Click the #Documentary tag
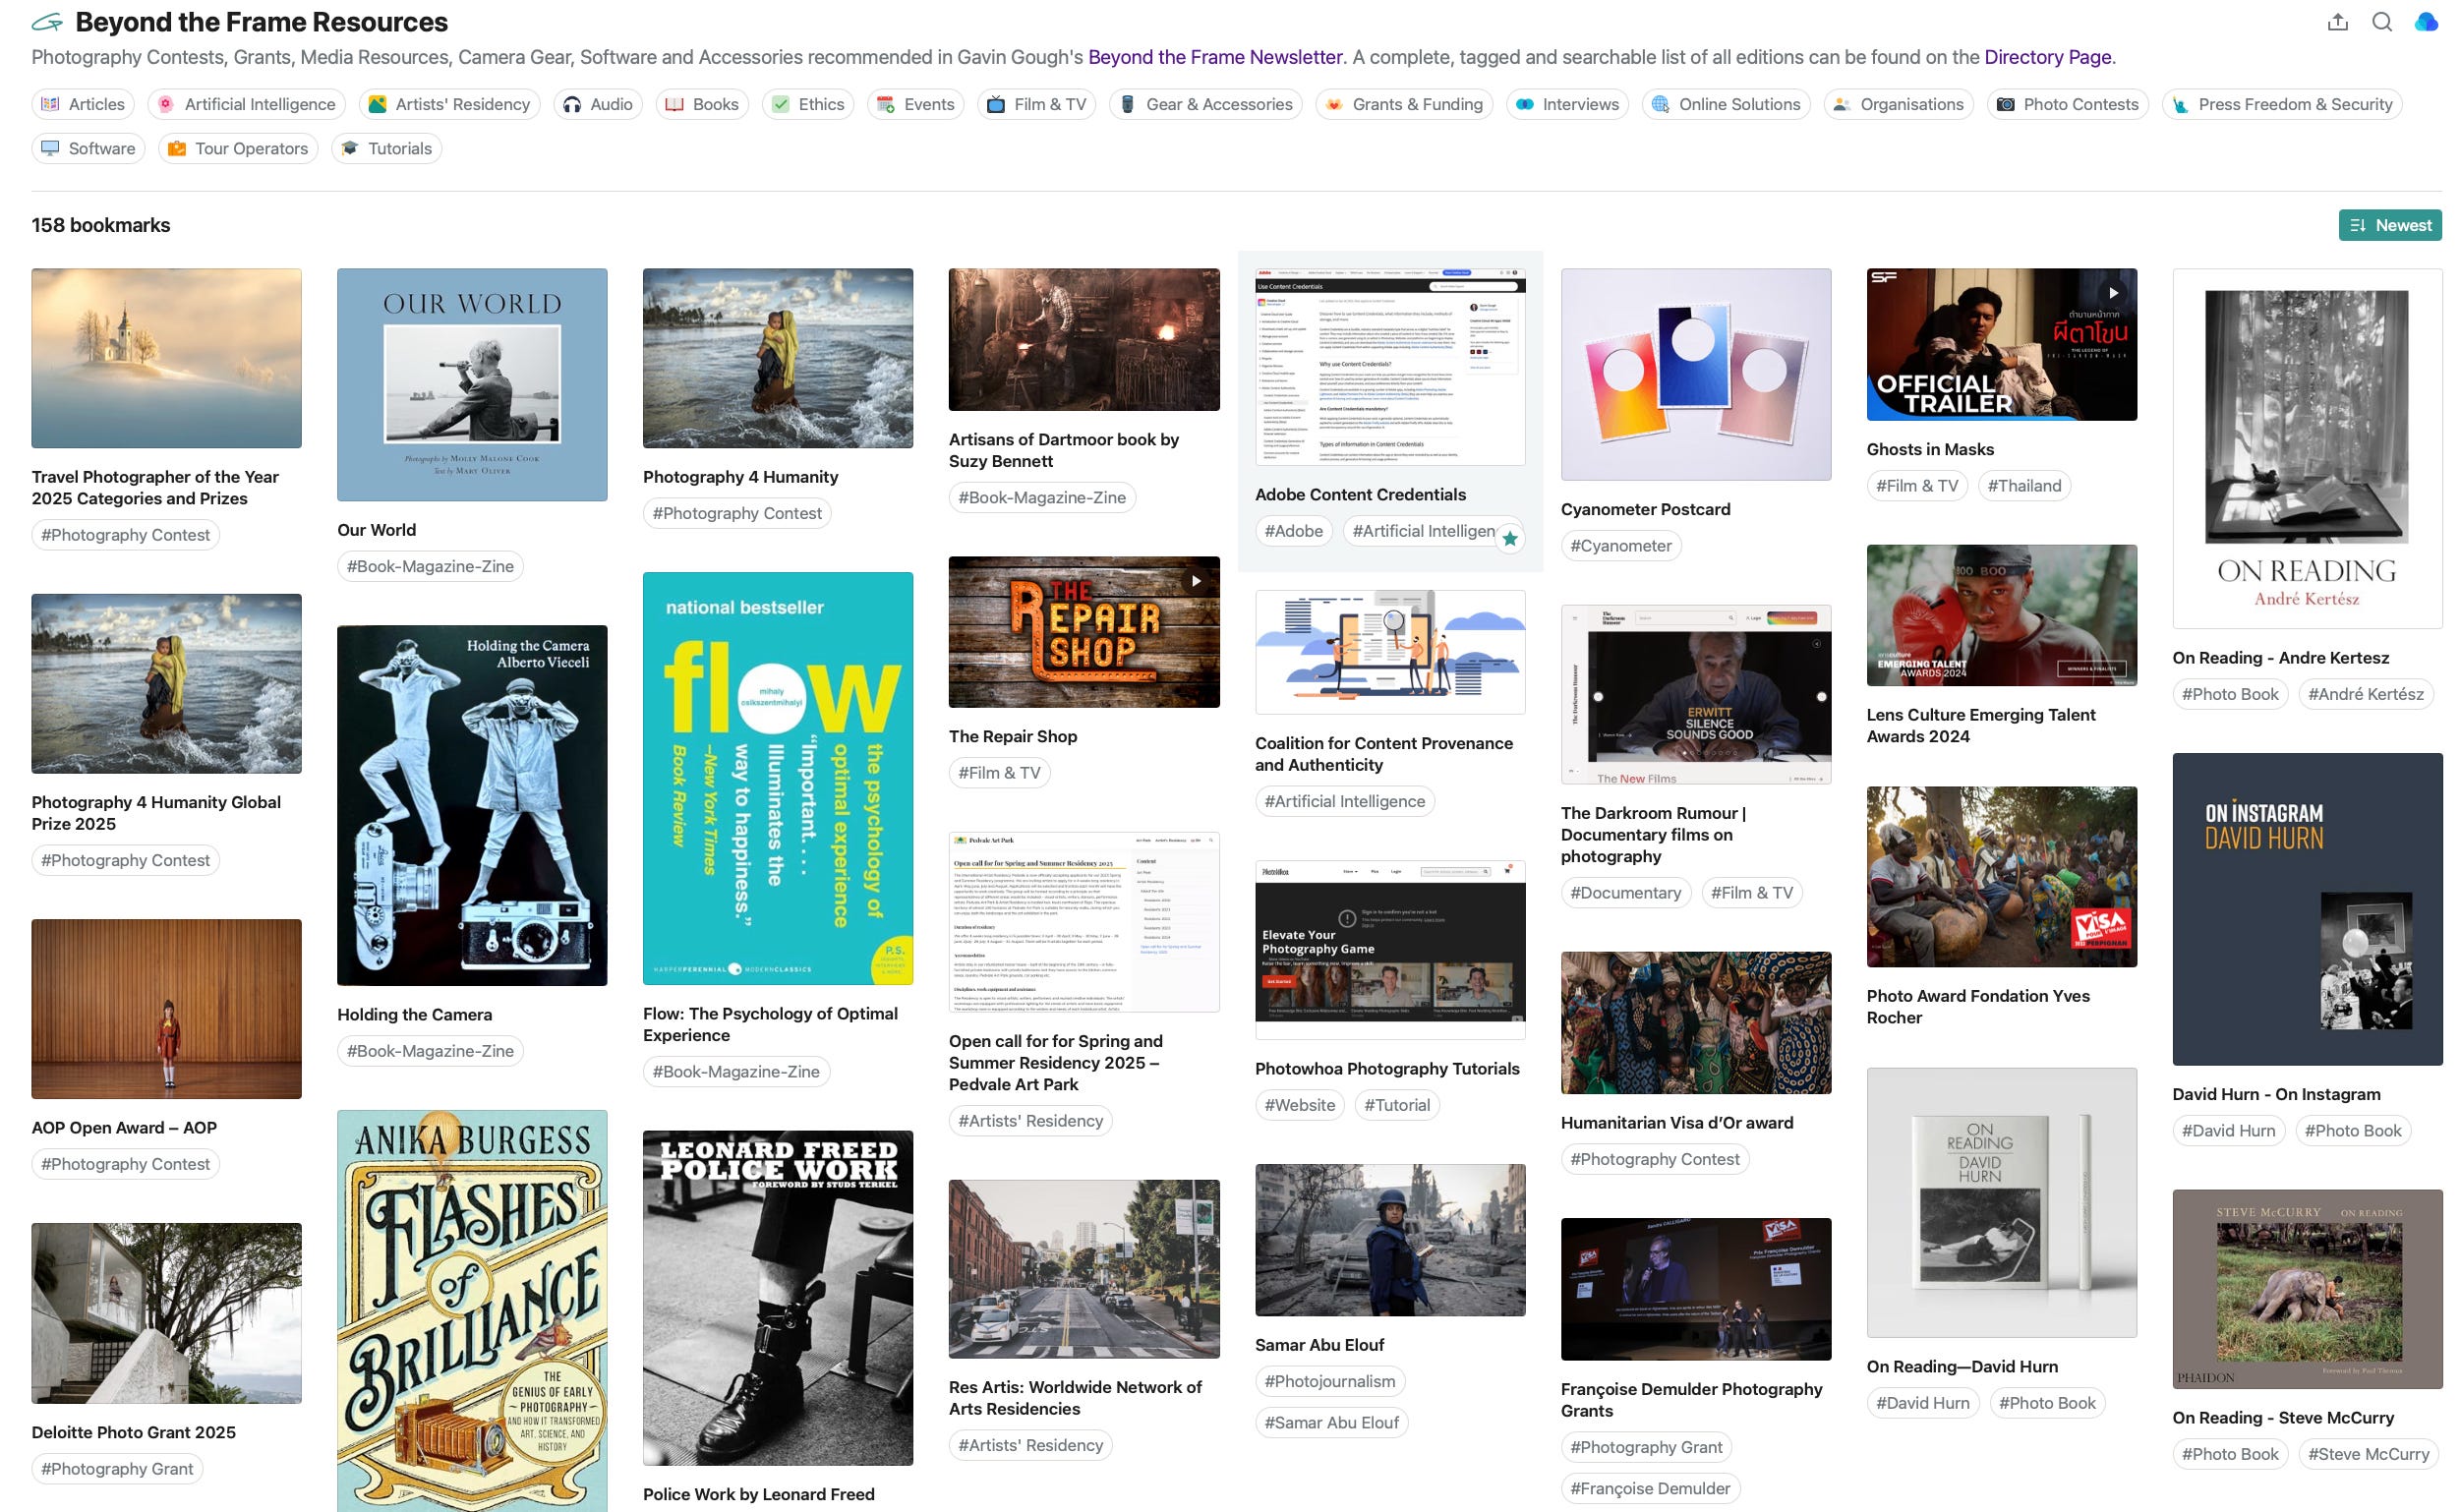Screen dimensions: 2460x1512 tap(1625, 893)
